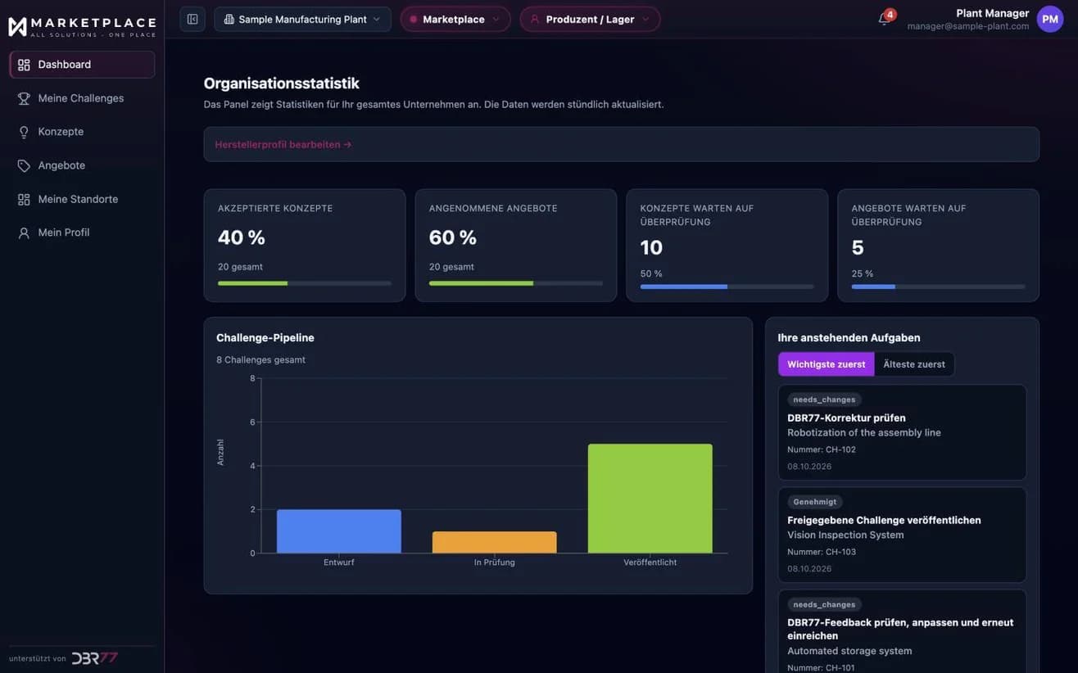Click the building icon in plant selector
Screen dimensions: 1078x673
[x=229, y=19]
